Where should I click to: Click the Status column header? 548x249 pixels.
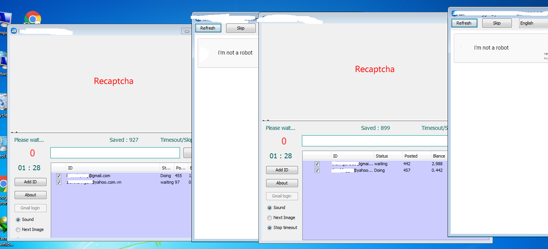[x=388, y=156]
